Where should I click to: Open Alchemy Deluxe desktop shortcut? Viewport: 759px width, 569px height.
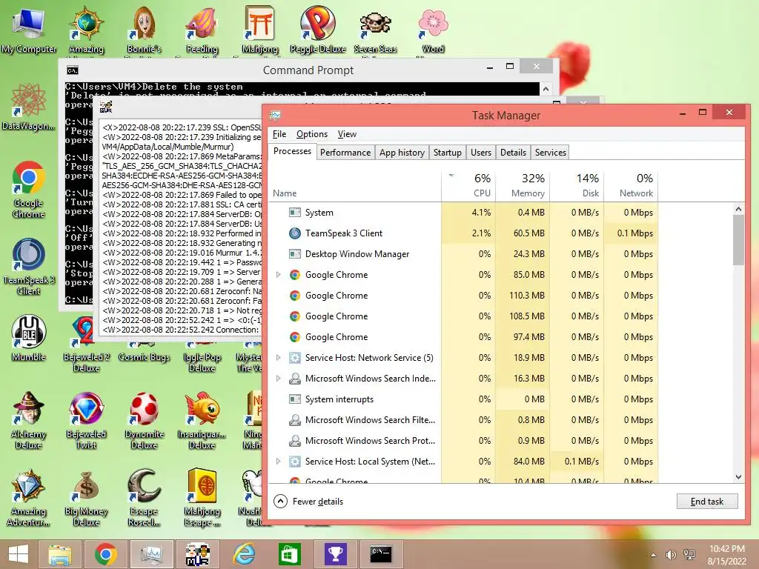click(28, 421)
